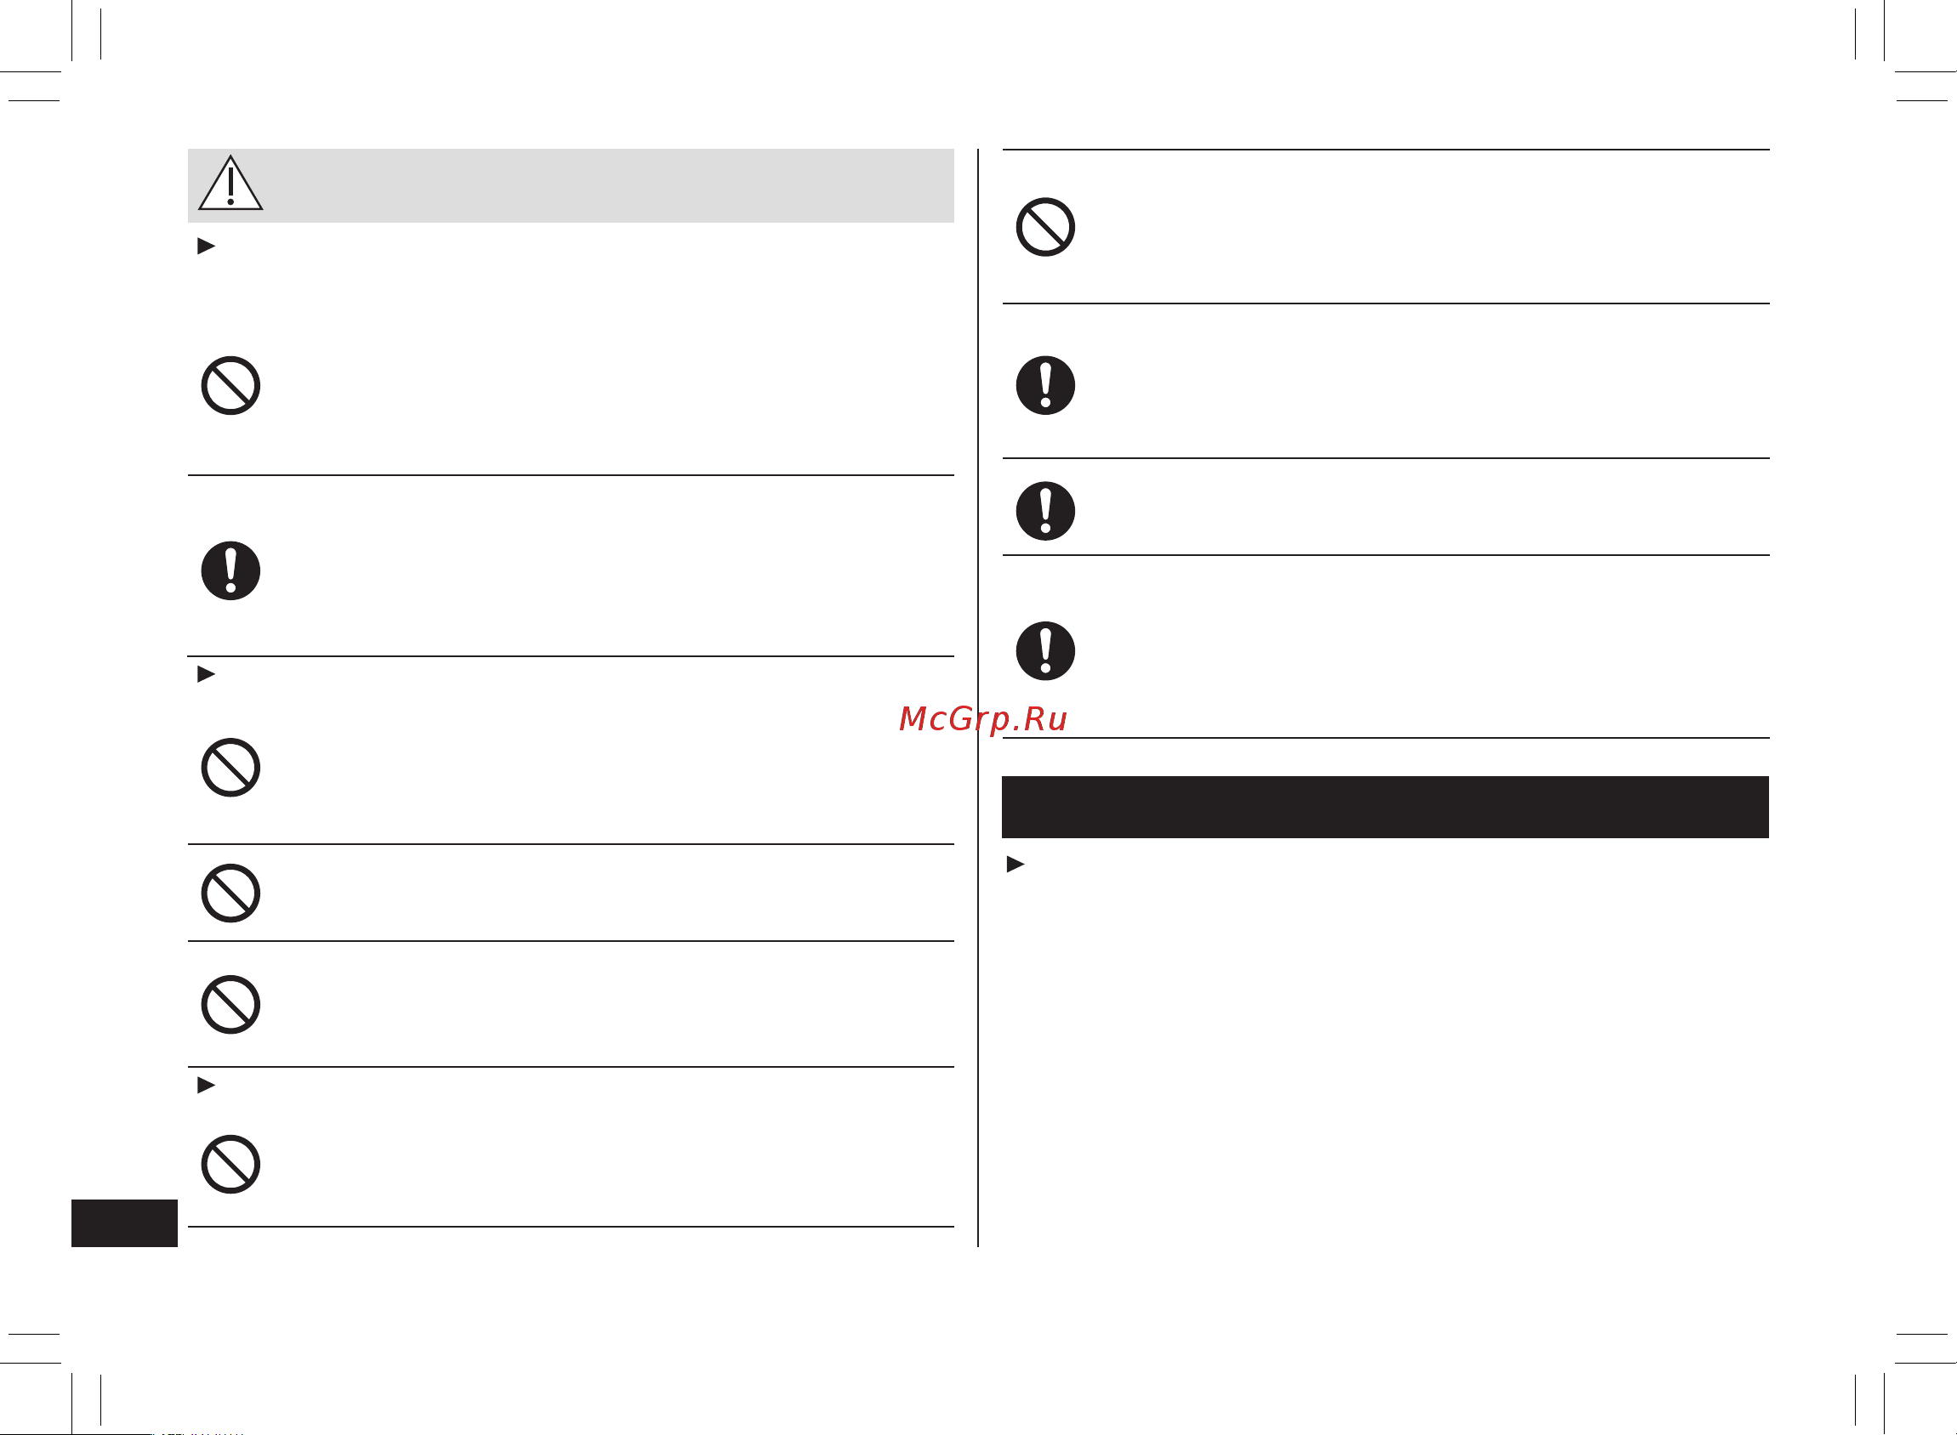Click the prohibition icon above third arrow bullet
Viewport: 1957px width, 1435px height.
(230, 1005)
